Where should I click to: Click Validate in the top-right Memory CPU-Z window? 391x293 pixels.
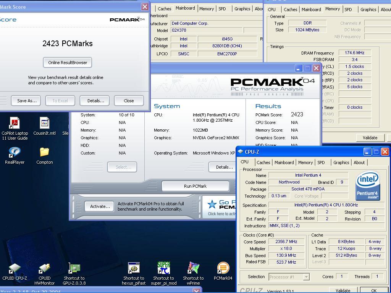coord(370,137)
